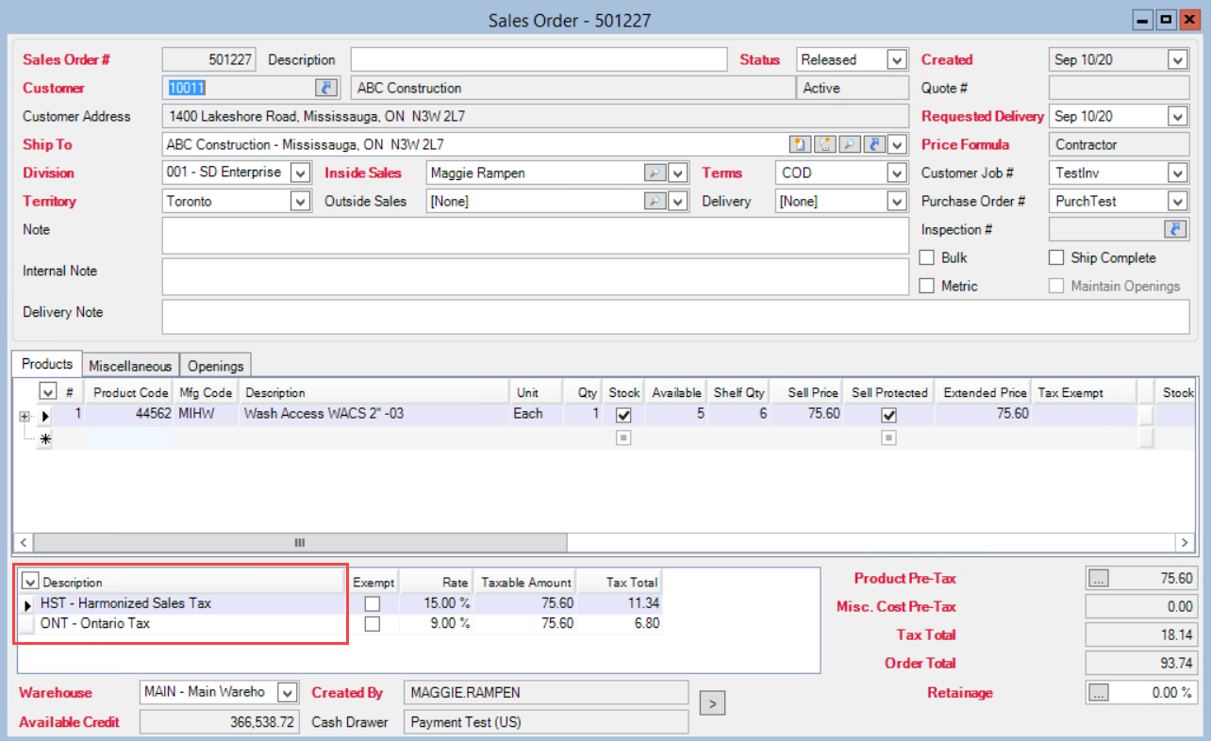Switch to the Openings tab
The height and width of the screenshot is (741, 1211).
pyautogui.click(x=215, y=366)
